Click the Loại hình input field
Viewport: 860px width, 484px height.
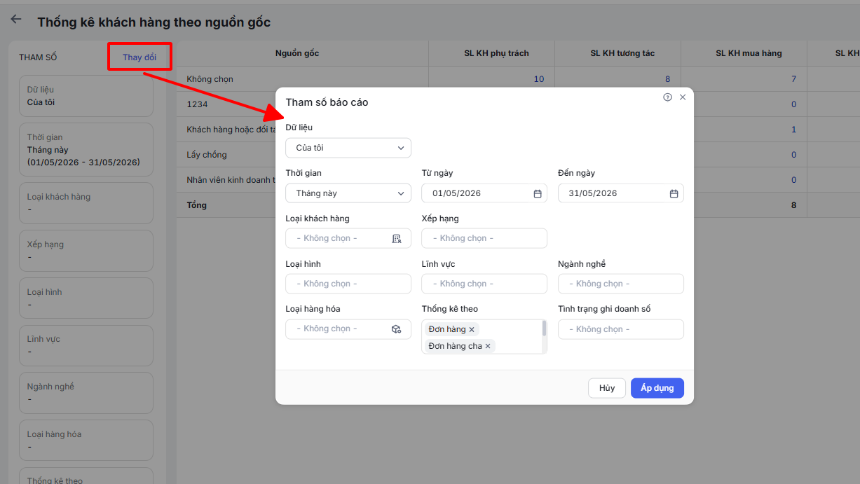click(x=348, y=284)
